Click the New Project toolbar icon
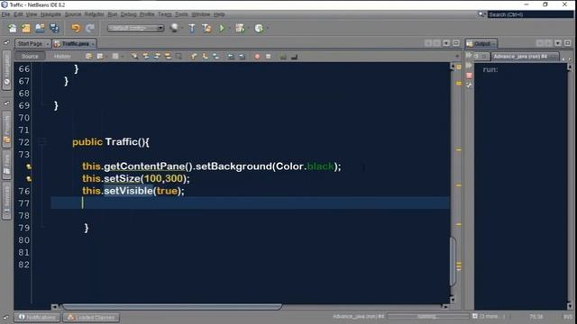Screen dimensions: 577x324 click(26, 28)
